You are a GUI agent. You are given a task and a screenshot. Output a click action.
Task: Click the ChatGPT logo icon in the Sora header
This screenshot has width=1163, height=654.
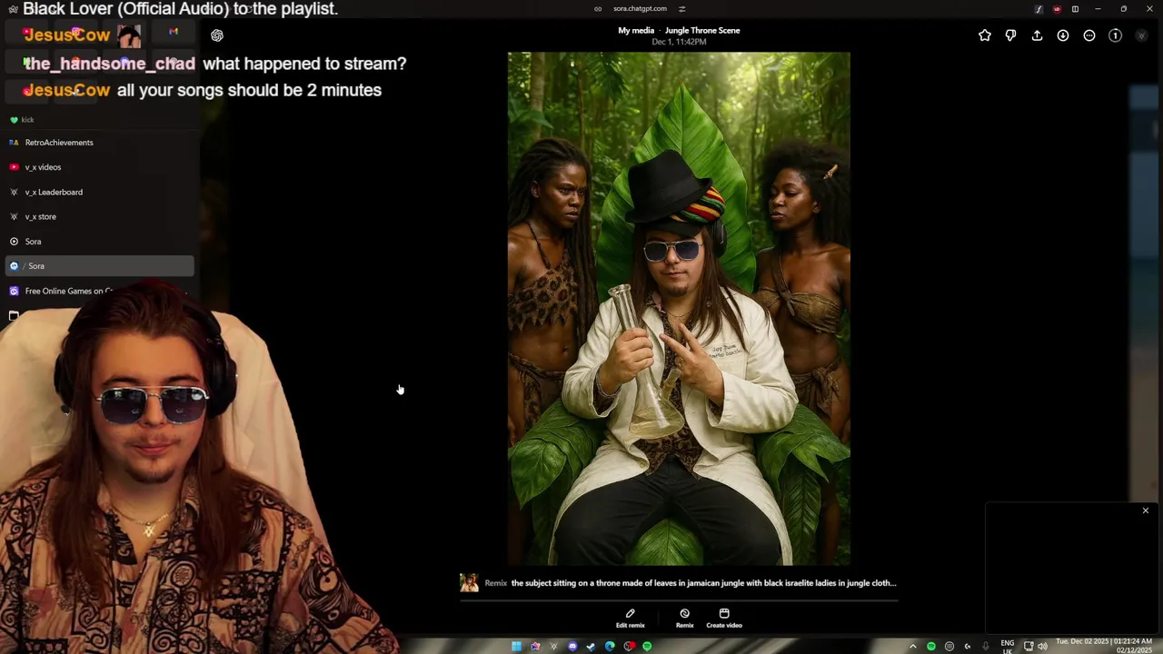(x=217, y=35)
